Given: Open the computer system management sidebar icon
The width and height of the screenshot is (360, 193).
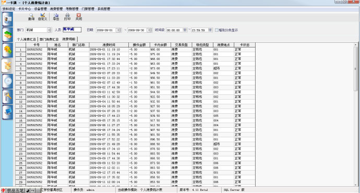Looking at the screenshot, I should (x=8, y=112).
